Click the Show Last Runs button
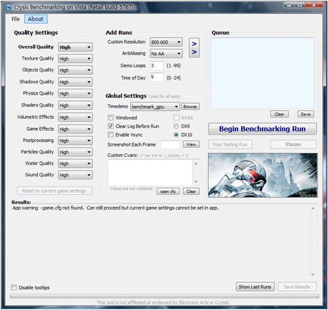Screen dimensions: 328x310 [x=255, y=286]
